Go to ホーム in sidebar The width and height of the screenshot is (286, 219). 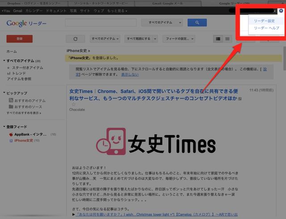(x=12, y=51)
